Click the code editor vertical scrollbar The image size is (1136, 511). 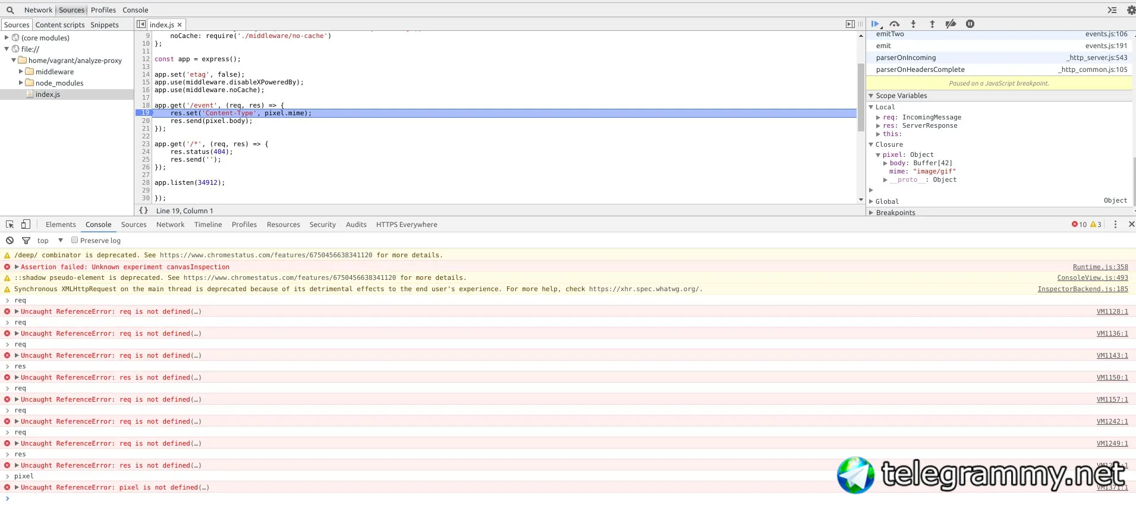tap(861, 97)
